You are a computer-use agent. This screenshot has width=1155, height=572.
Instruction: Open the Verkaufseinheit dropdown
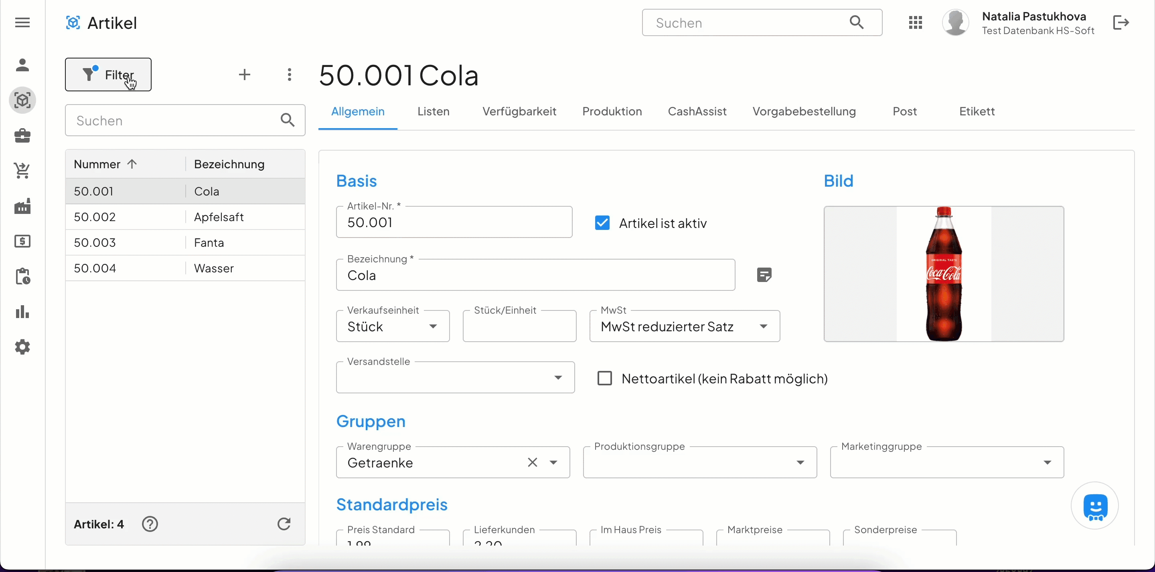point(433,326)
